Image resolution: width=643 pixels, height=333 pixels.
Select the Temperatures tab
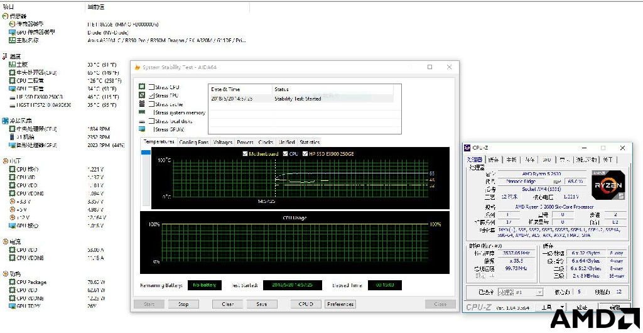click(x=159, y=142)
